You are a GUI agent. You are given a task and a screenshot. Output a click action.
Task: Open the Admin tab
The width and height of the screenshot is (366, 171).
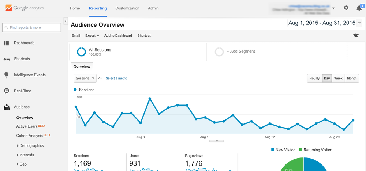pyautogui.click(x=153, y=8)
